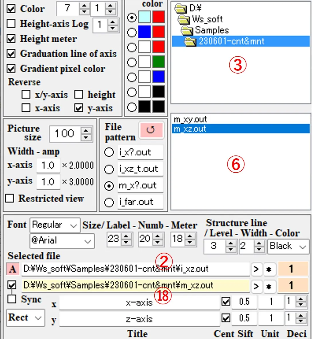The width and height of the screenshot is (312, 339).
Task: Check Reverse x/y-axis checkbox
Action: point(26,94)
